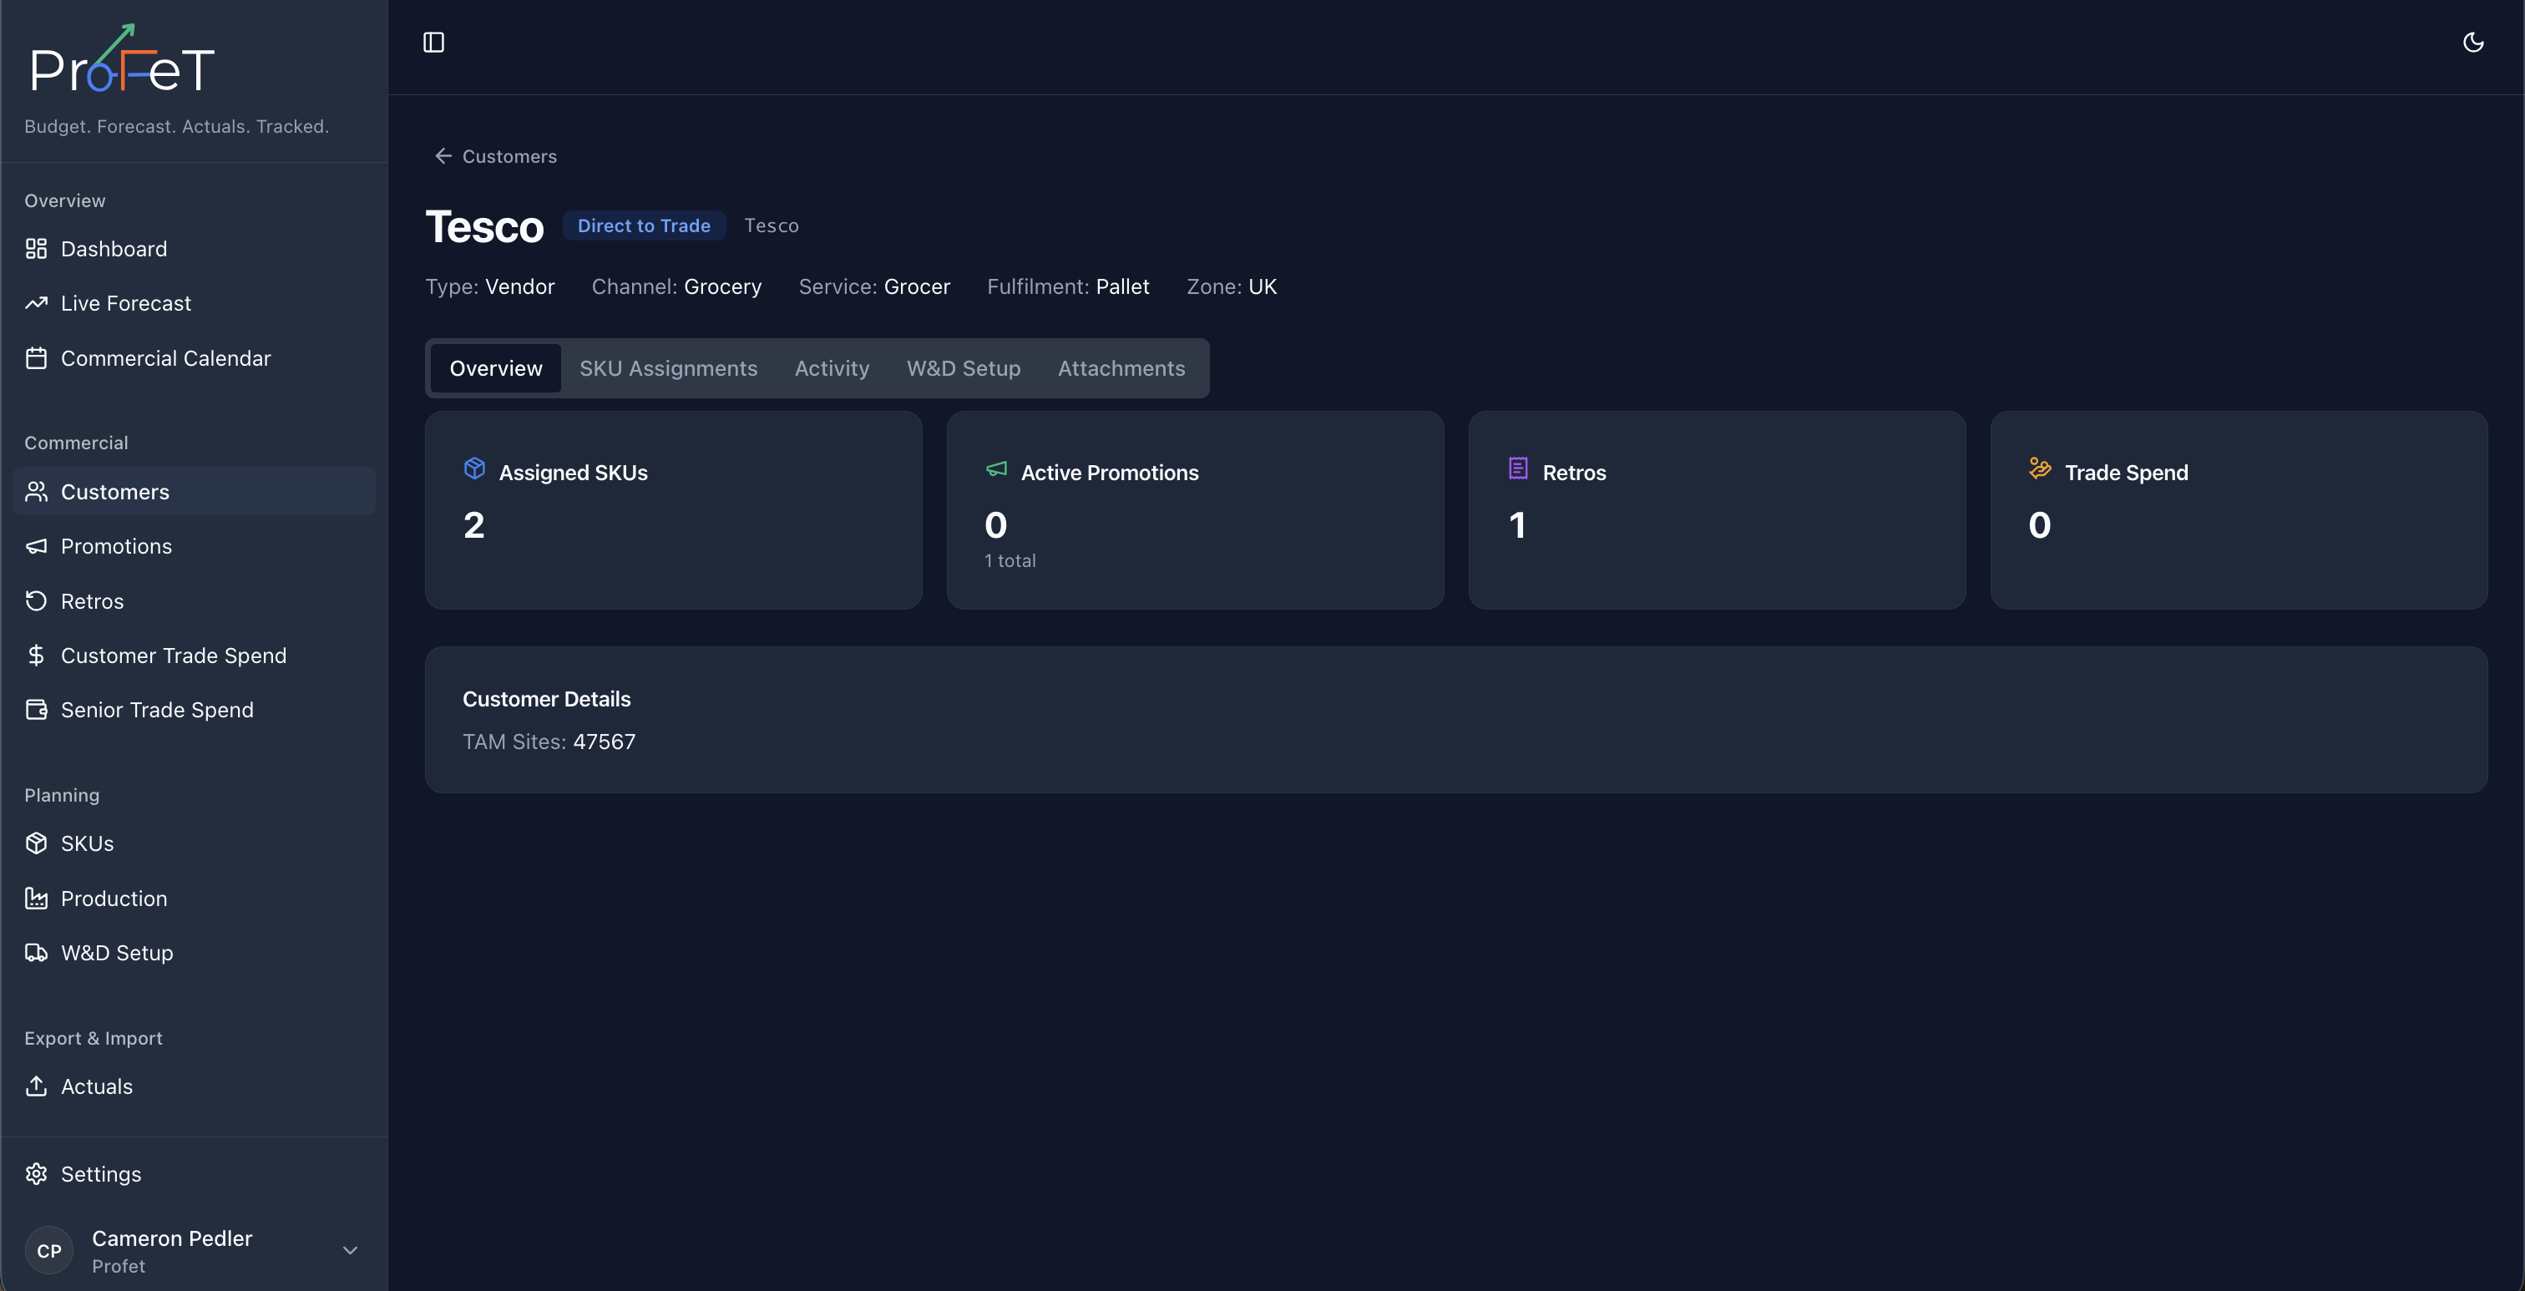This screenshot has width=2525, height=1291.
Task: Click the Commercial Calendar icon
Action: click(36, 357)
